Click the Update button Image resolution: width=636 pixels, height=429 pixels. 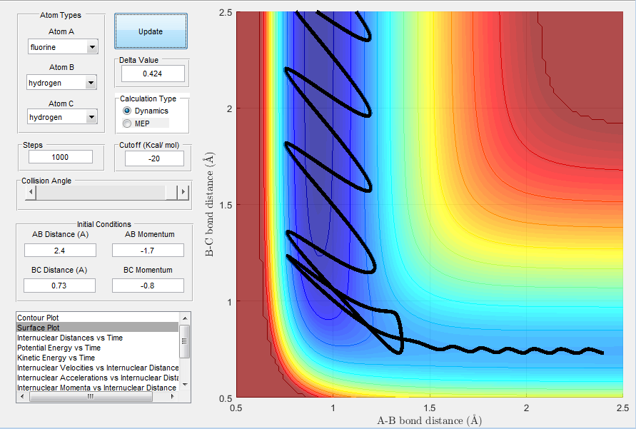[151, 31]
